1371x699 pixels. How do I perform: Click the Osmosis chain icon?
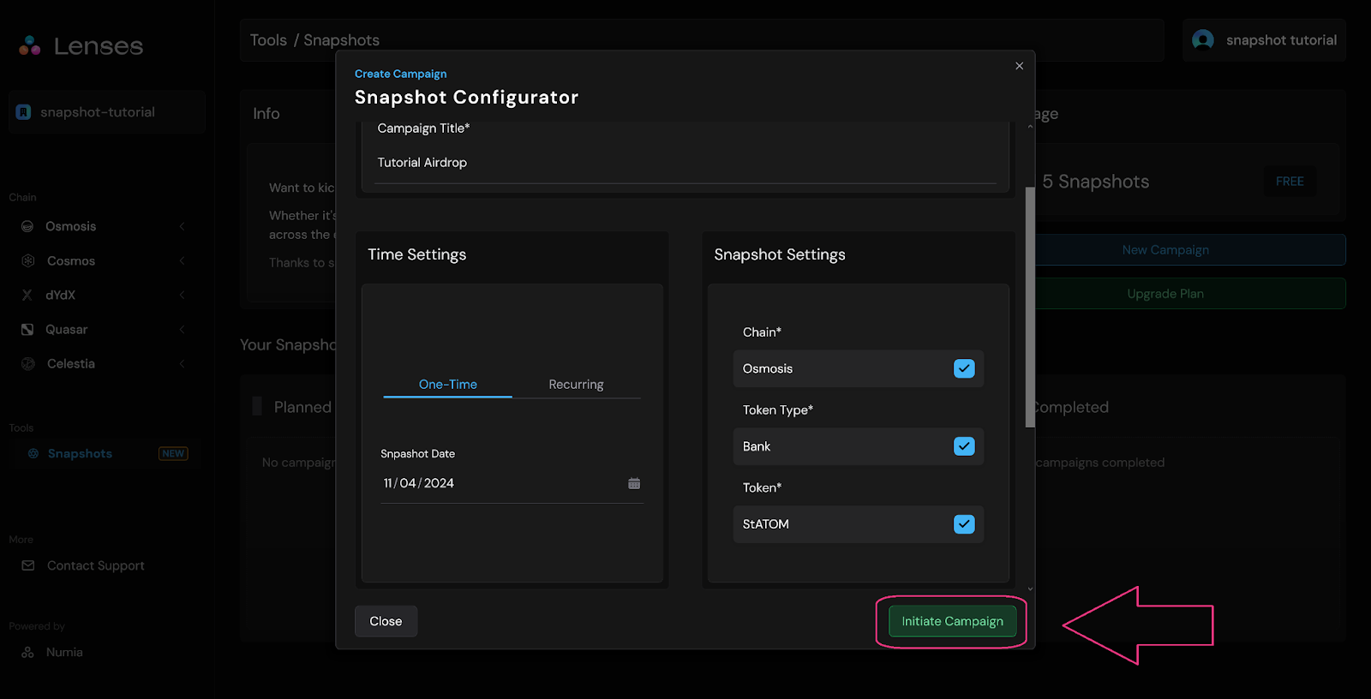[27, 226]
